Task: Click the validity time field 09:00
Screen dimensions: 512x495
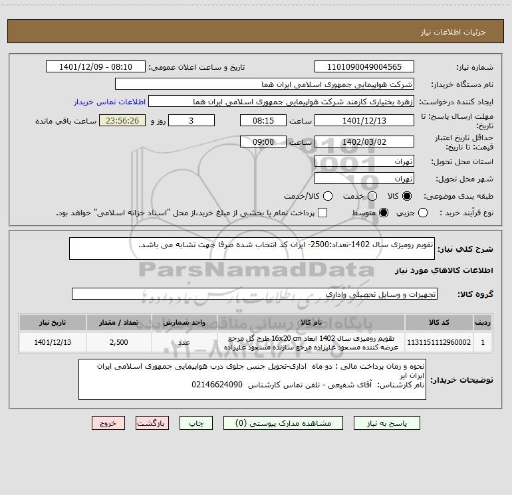Action: 263,142
